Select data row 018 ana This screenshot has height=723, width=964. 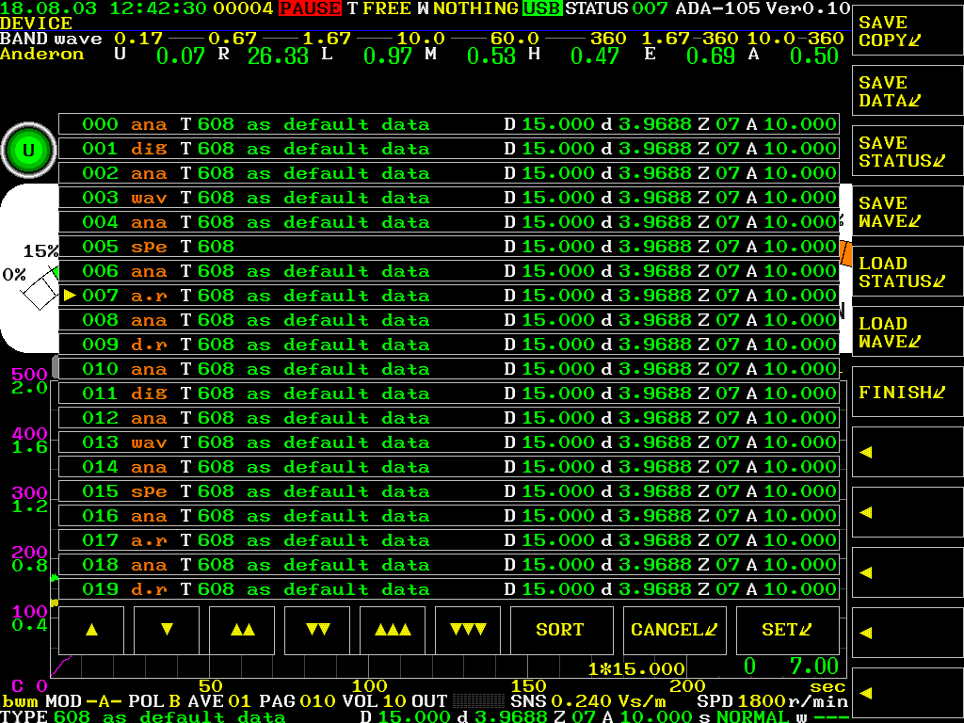pos(449,565)
